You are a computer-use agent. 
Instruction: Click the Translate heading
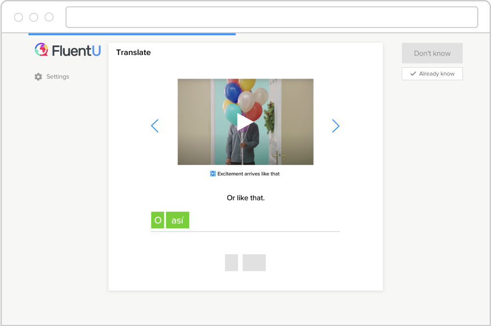pyautogui.click(x=134, y=53)
